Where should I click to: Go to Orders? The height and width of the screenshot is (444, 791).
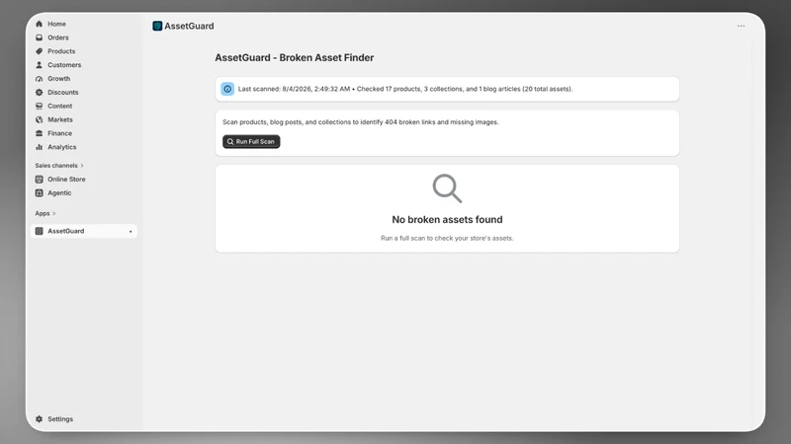click(x=58, y=37)
